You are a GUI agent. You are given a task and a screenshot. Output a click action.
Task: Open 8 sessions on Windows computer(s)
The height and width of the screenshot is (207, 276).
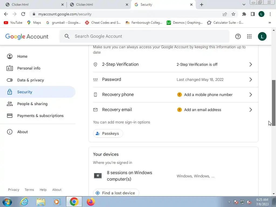(173, 176)
